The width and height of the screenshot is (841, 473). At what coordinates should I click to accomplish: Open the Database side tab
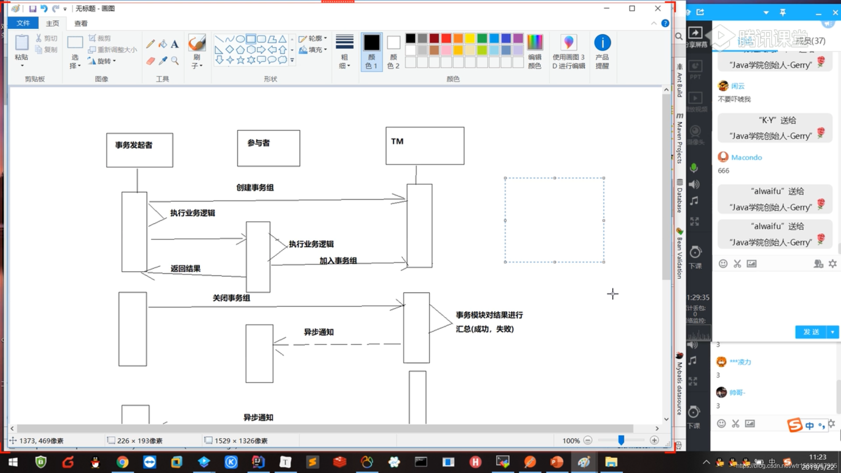pos(680,195)
